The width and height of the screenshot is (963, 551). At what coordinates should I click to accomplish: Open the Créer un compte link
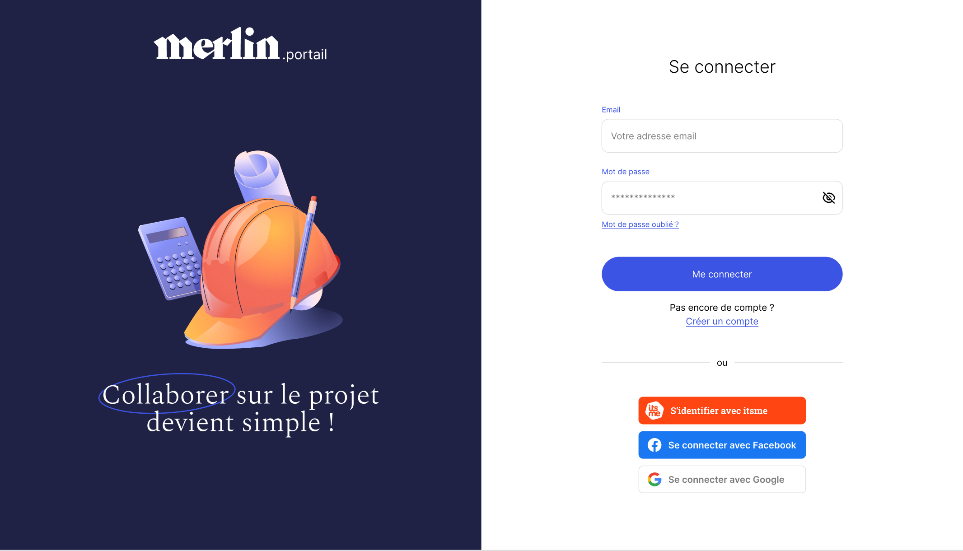point(722,322)
